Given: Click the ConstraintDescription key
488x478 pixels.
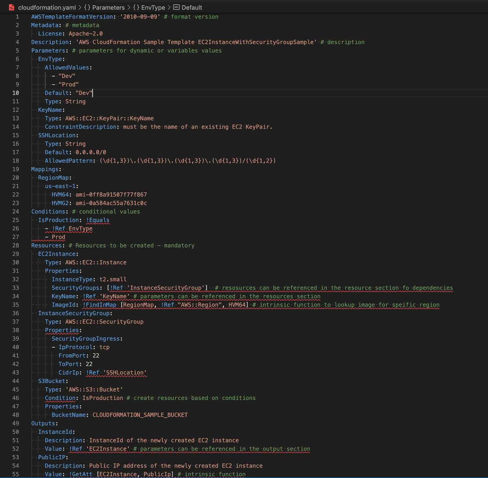Looking at the screenshot, I should point(80,127).
